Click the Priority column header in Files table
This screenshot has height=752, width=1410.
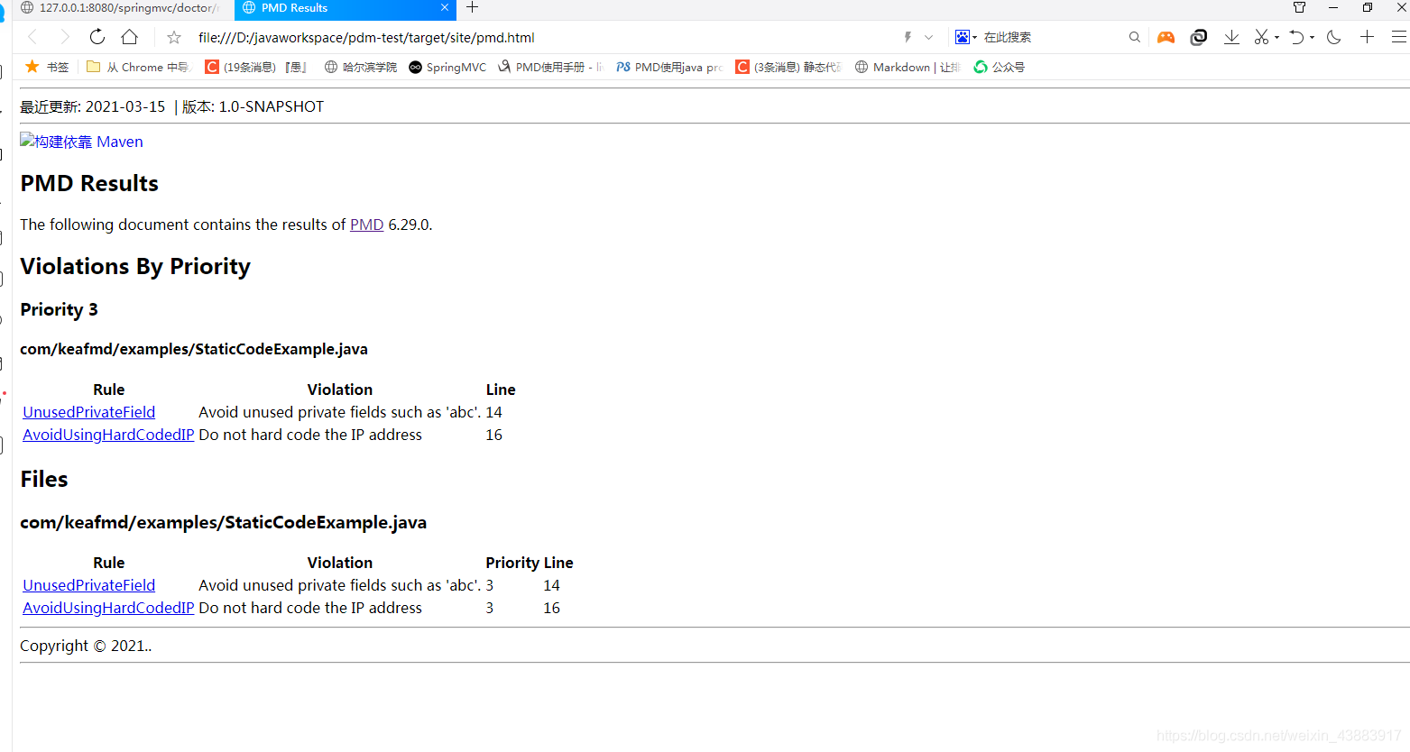tap(512, 563)
